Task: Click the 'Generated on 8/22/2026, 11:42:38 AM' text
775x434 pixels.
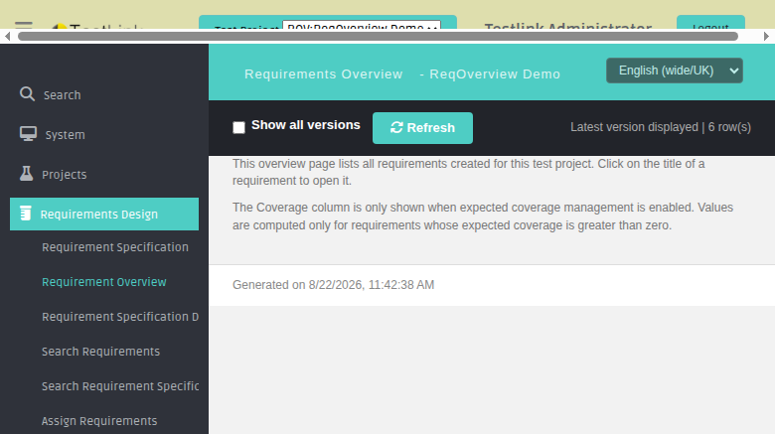Action: [x=334, y=285]
